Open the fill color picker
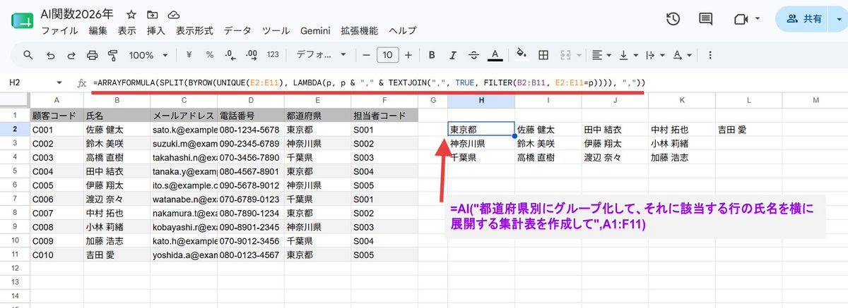848x308 pixels. tap(522, 55)
